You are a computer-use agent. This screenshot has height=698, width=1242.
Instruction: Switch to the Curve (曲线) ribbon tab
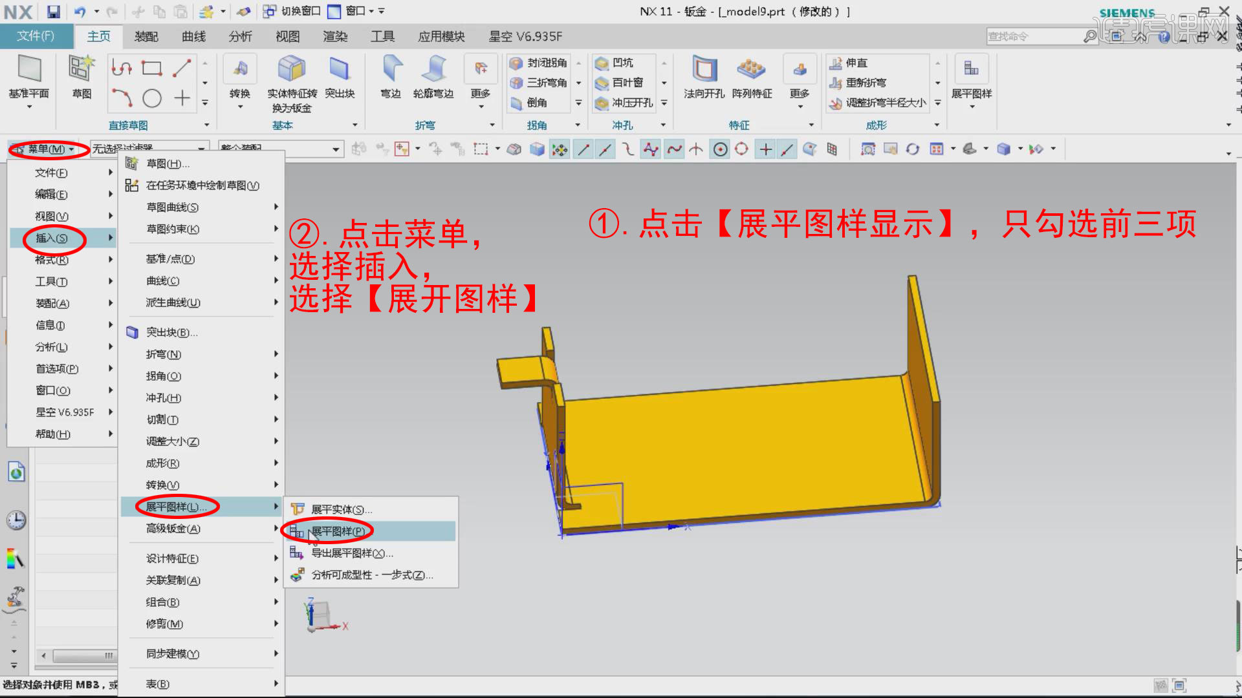[x=193, y=37]
